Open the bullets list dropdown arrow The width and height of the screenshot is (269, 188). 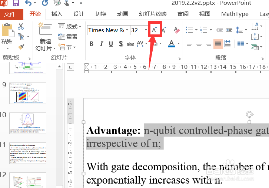coord(196,30)
